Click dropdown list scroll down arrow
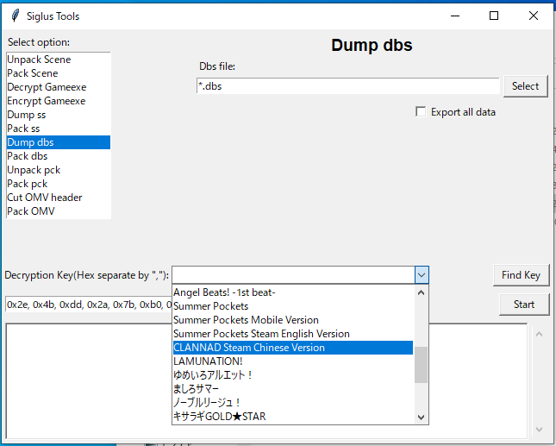This screenshot has height=446, width=556. 421,418
